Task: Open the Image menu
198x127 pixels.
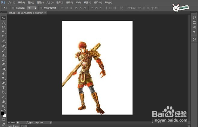Action: (31, 2)
